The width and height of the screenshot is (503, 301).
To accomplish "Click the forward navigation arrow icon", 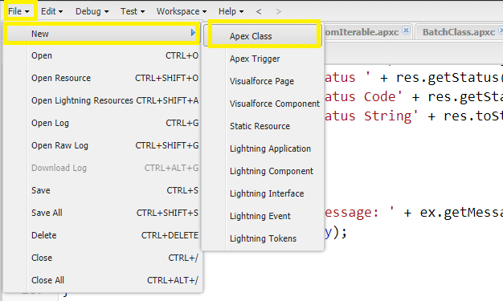I will (279, 11).
